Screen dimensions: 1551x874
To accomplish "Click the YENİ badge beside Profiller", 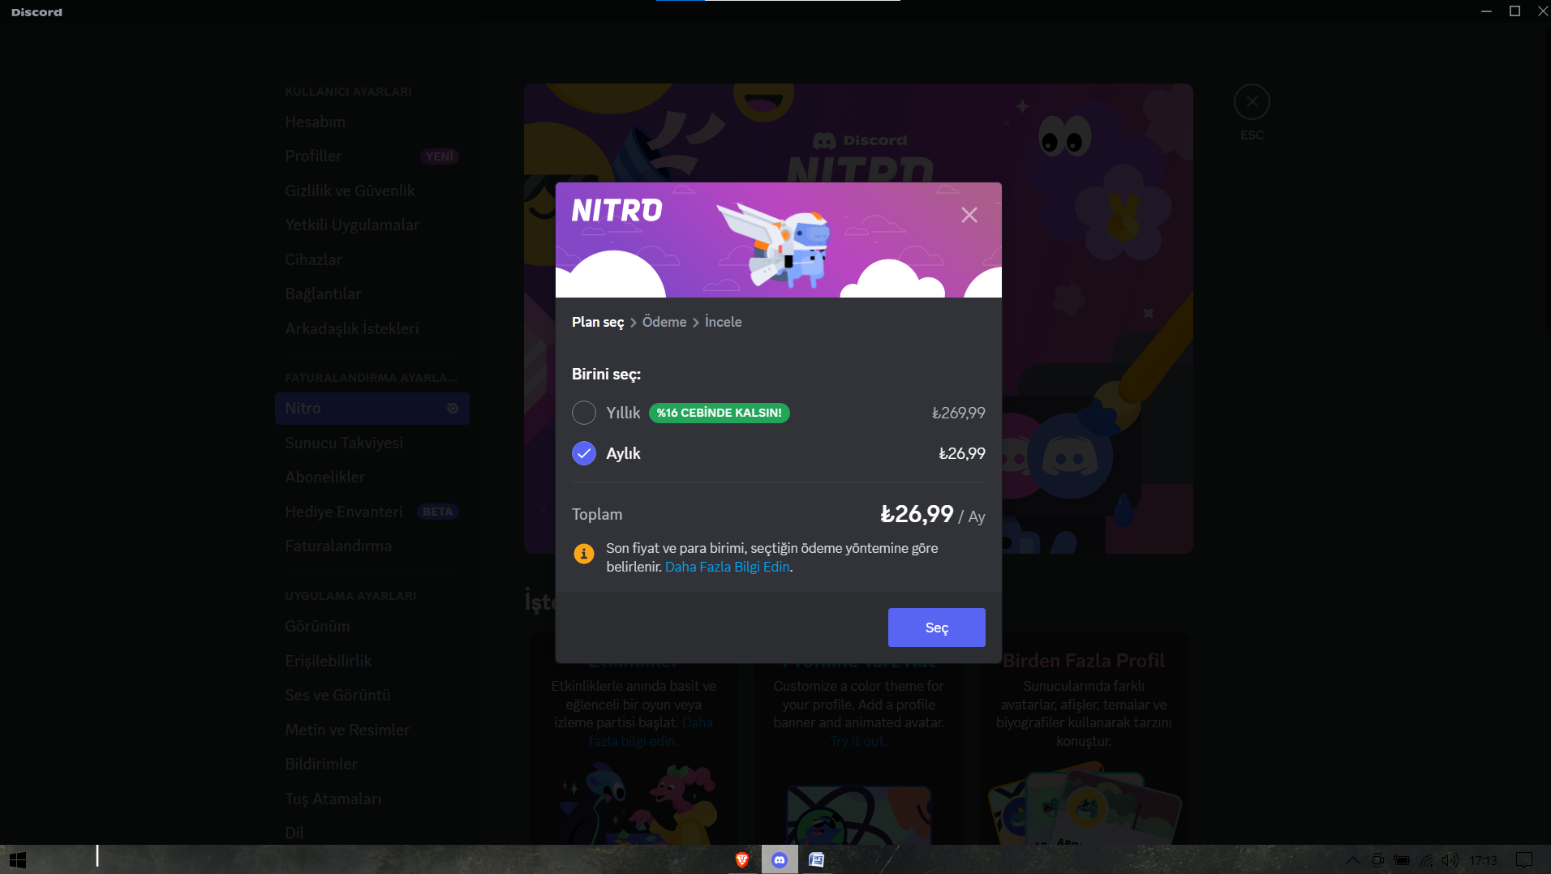I will click(x=440, y=156).
